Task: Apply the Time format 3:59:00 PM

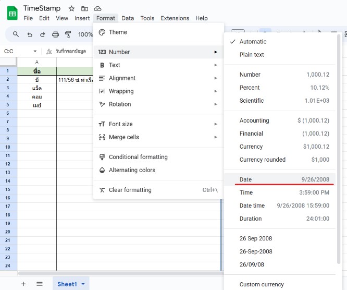Action: pos(280,193)
